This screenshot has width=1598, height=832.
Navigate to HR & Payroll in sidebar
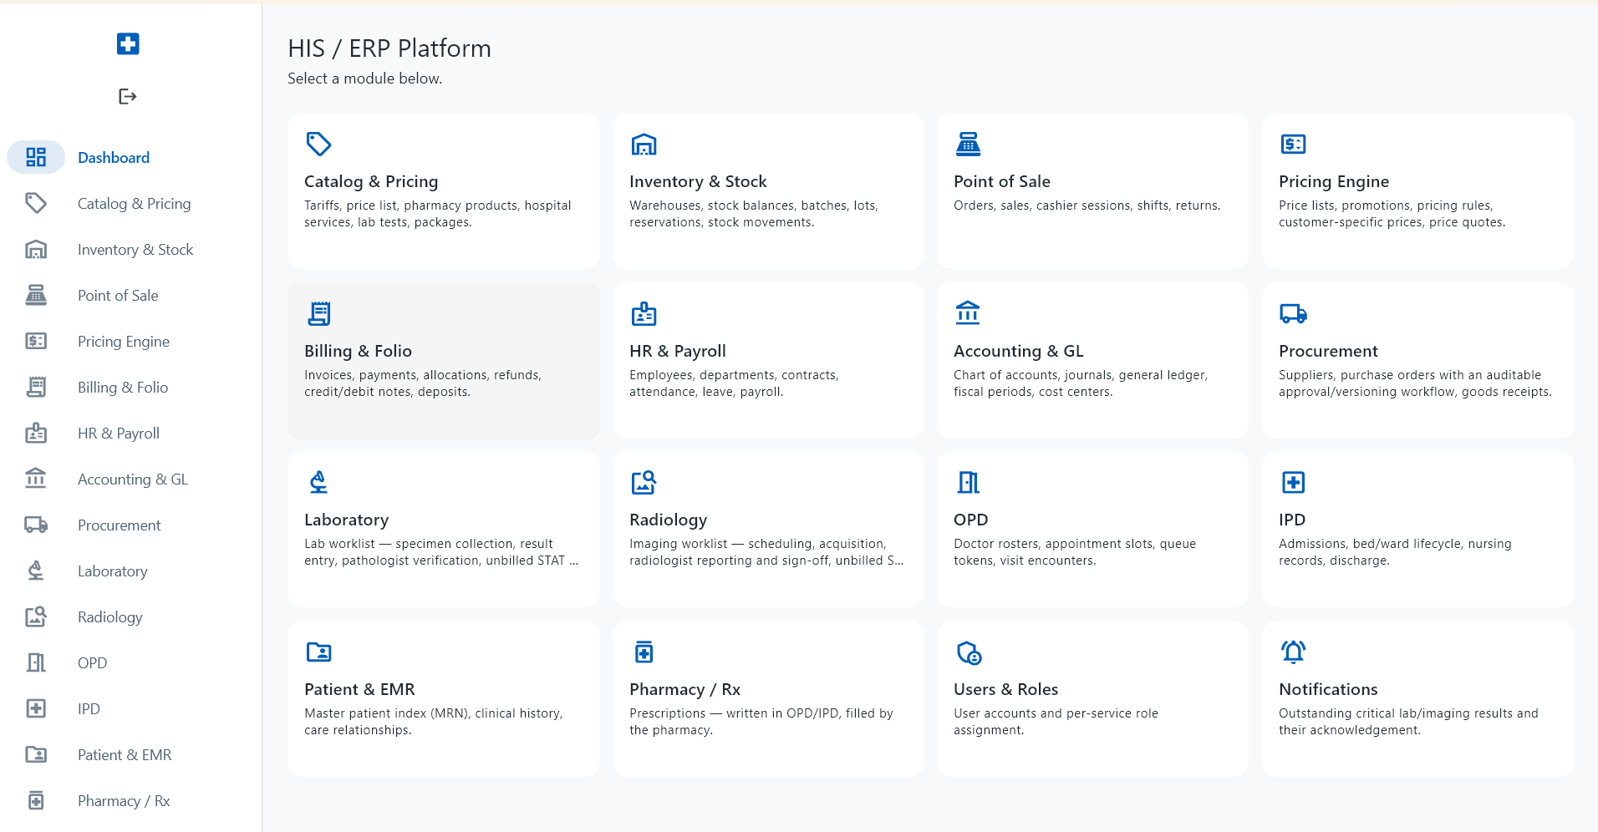119,433
